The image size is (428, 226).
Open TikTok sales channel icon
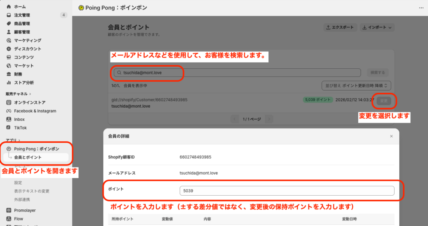click(x=9, y=128)
